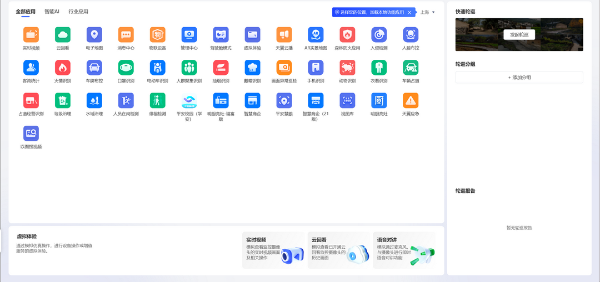Screen dimensions: 600x282
Task: Open the 平安慧眼 app icon
Action: coord(284,100)
